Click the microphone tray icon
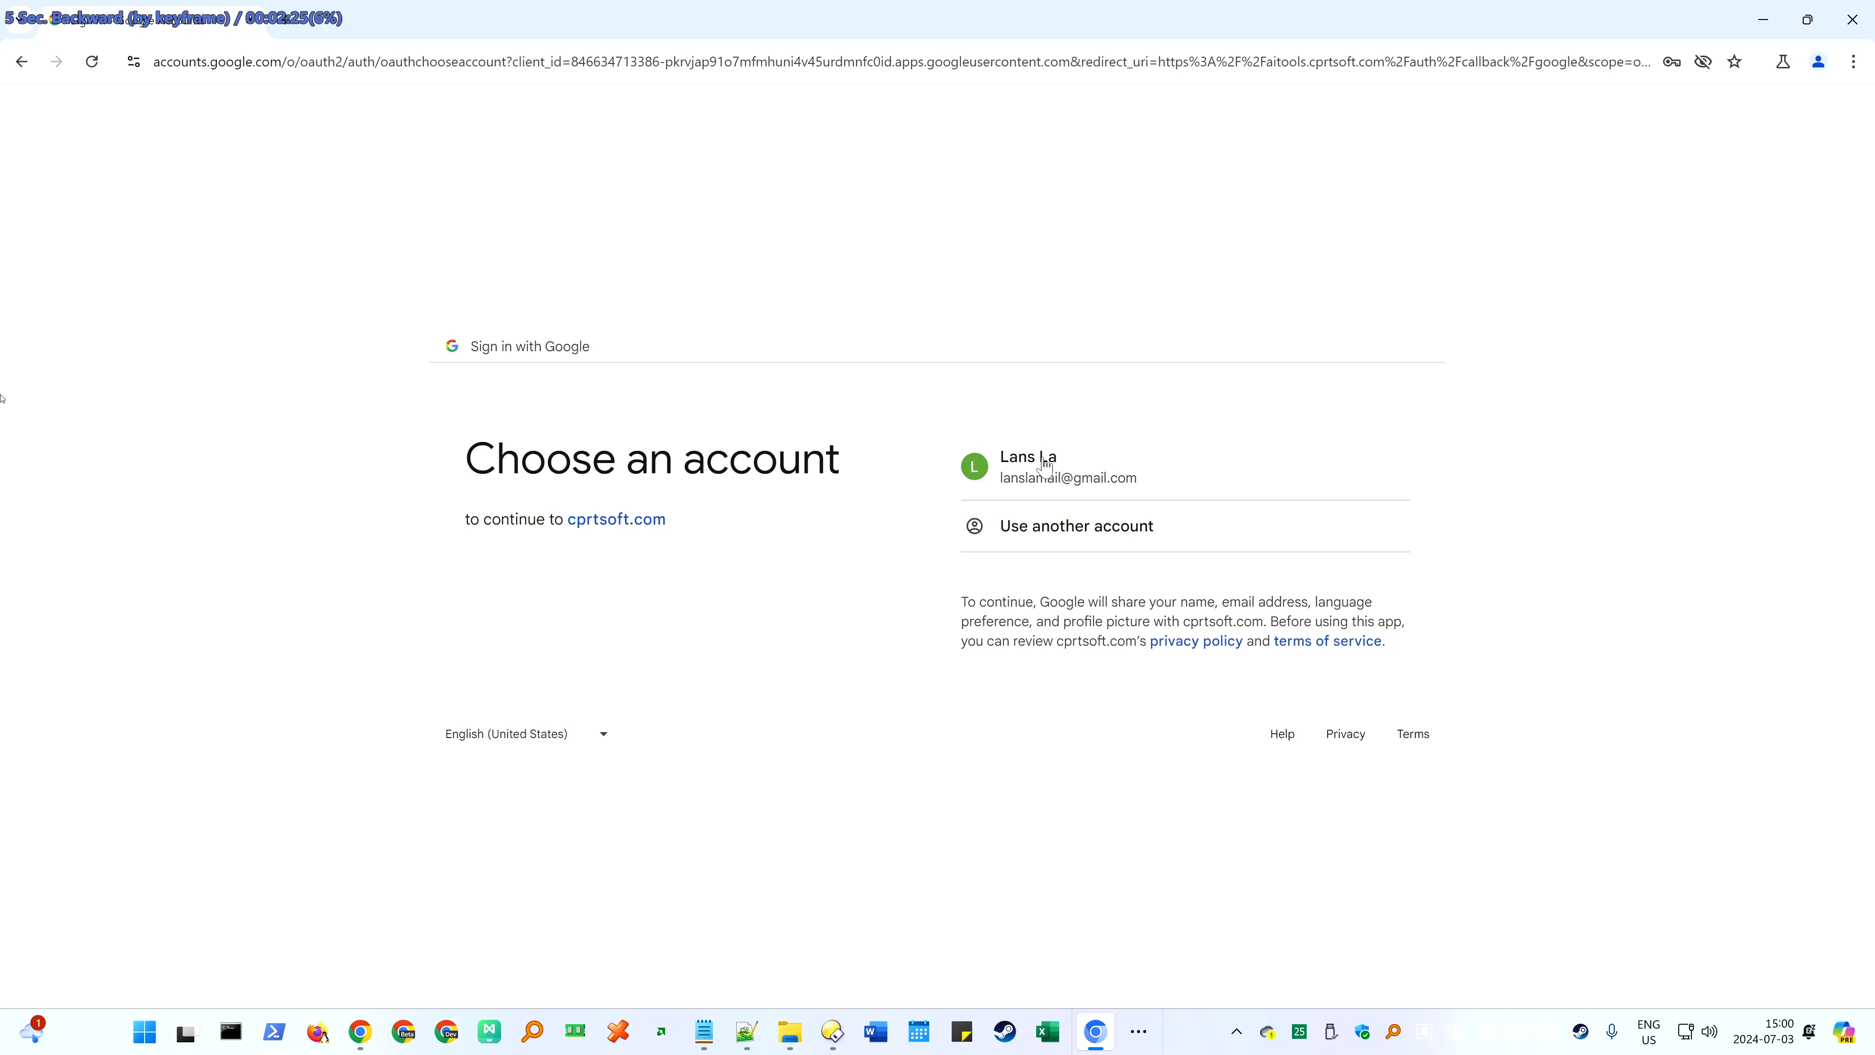 point(1611,1032)
